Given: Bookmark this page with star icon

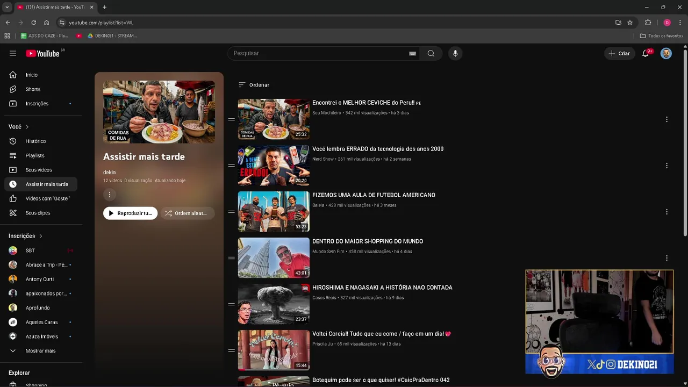Looking at the screenshot, I should (630, 23).
